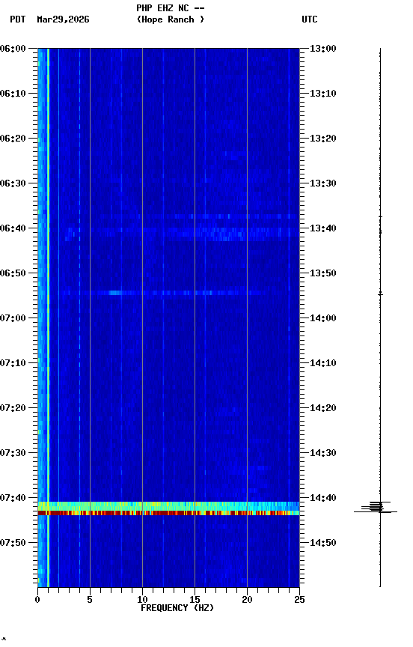Click the '14:00' UTC time label
The image size is (413, 647).
point(323,318)
